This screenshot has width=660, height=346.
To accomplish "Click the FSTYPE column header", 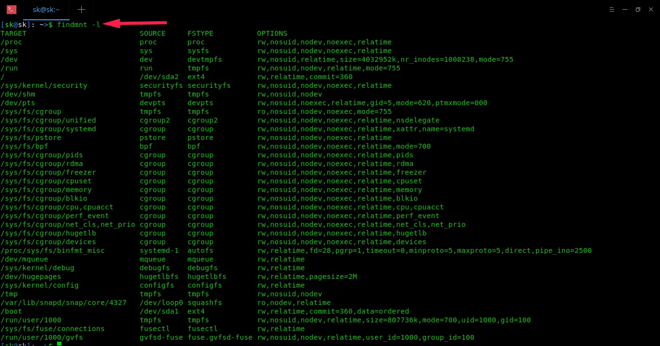I will (200, 33).
